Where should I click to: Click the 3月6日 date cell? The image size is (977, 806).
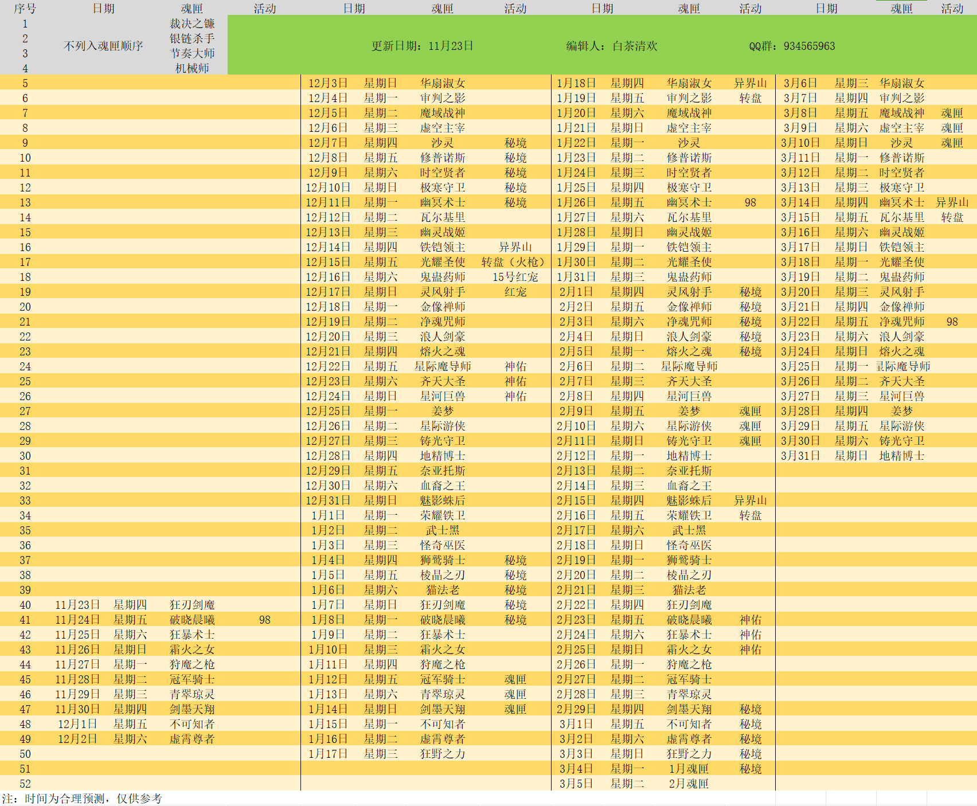click(x=800, y=83)
